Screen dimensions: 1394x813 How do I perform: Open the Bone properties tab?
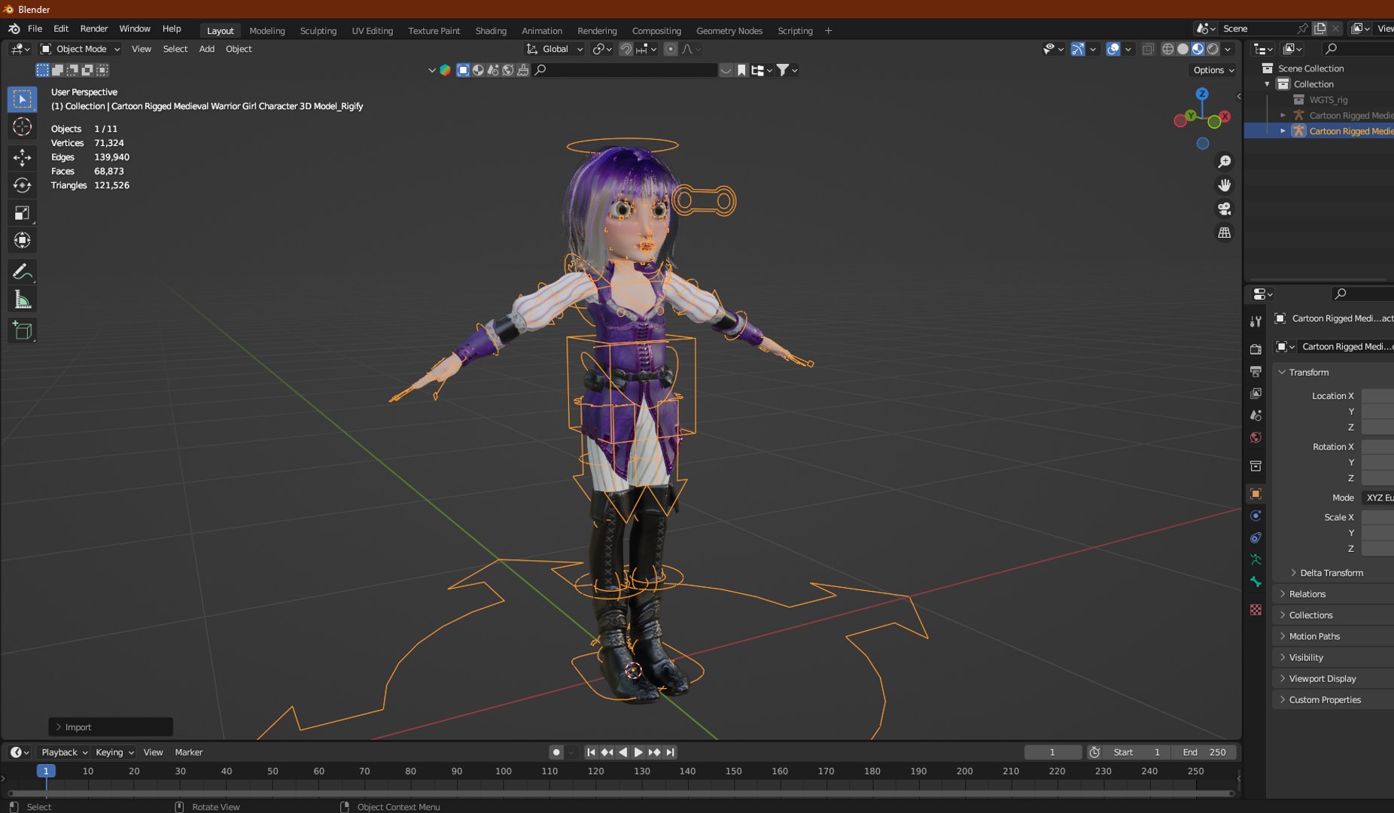[x=1256, y=582]
